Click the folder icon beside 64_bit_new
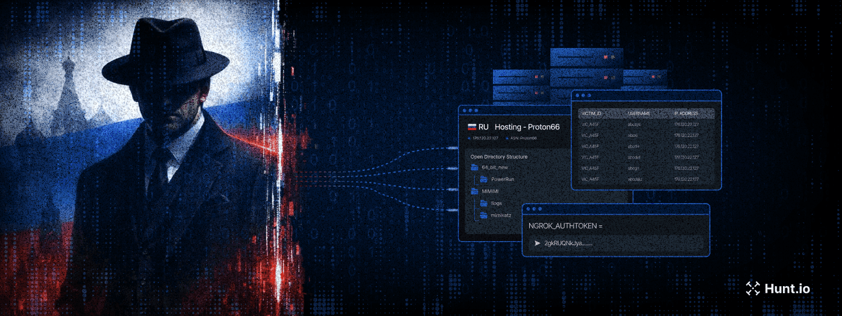The width and height of the screenshot is (842, 316). pos(475,167)
